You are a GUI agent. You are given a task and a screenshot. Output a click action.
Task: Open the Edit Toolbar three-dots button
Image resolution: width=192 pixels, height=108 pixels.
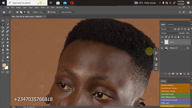7,61
